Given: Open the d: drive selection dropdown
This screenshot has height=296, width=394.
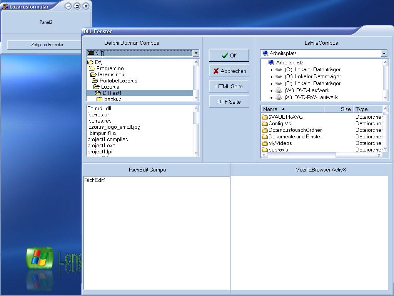Looking at the screenshot, I should (x=196, y=53).
